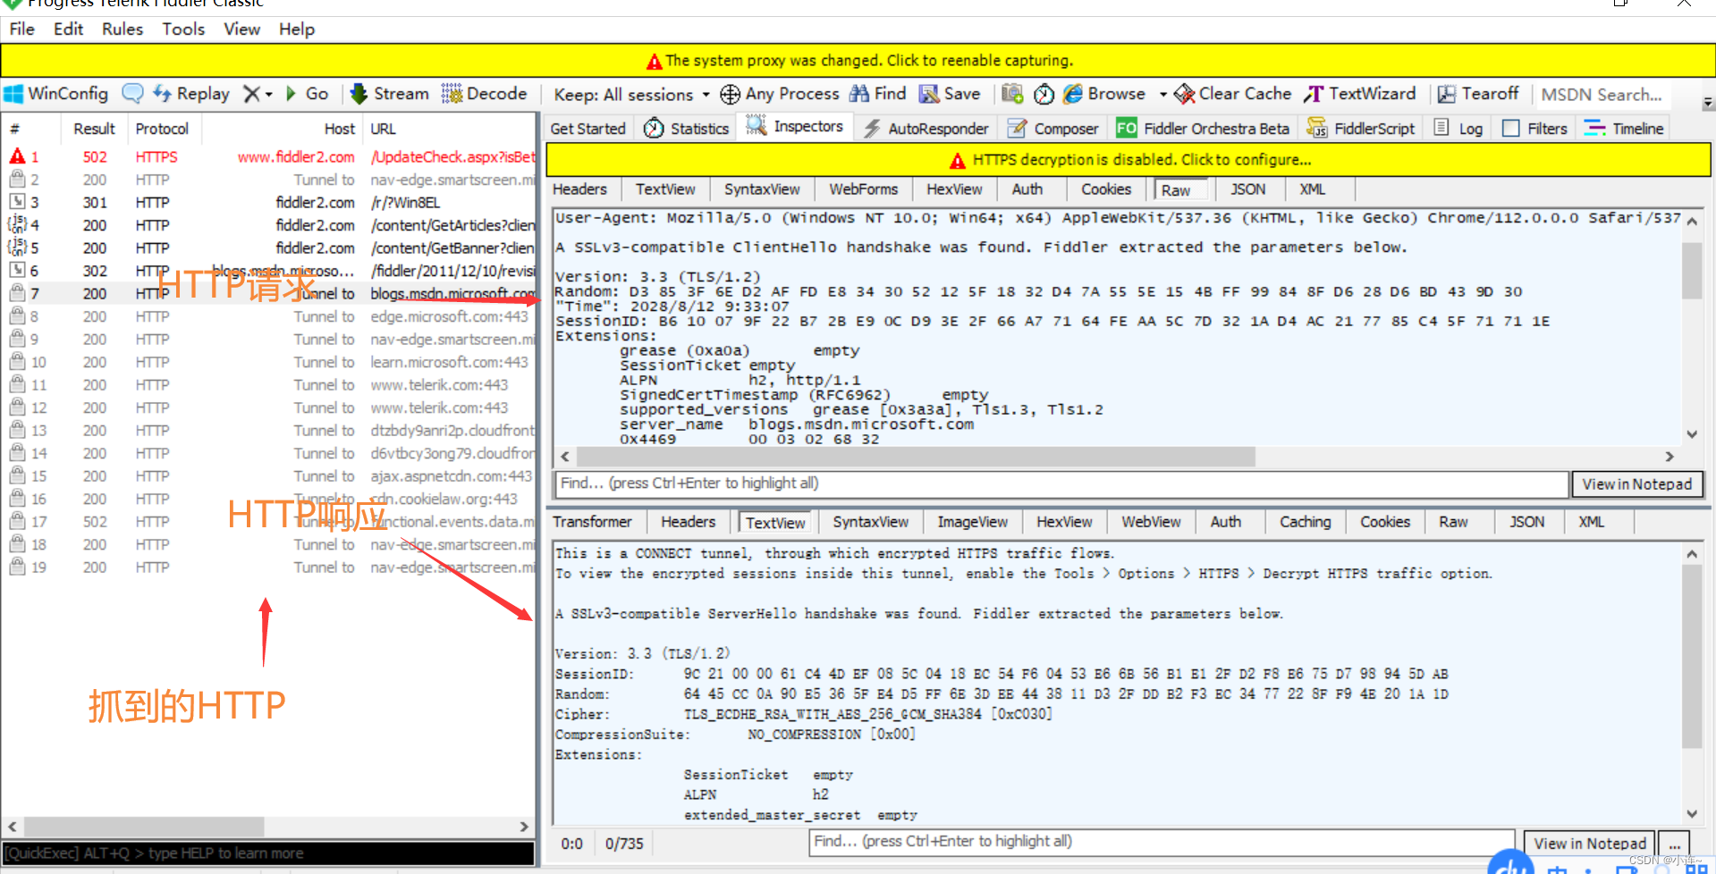Open the FiddlerScript tab
This screenshot has height=874, width=1716.
coord(1361,129)
